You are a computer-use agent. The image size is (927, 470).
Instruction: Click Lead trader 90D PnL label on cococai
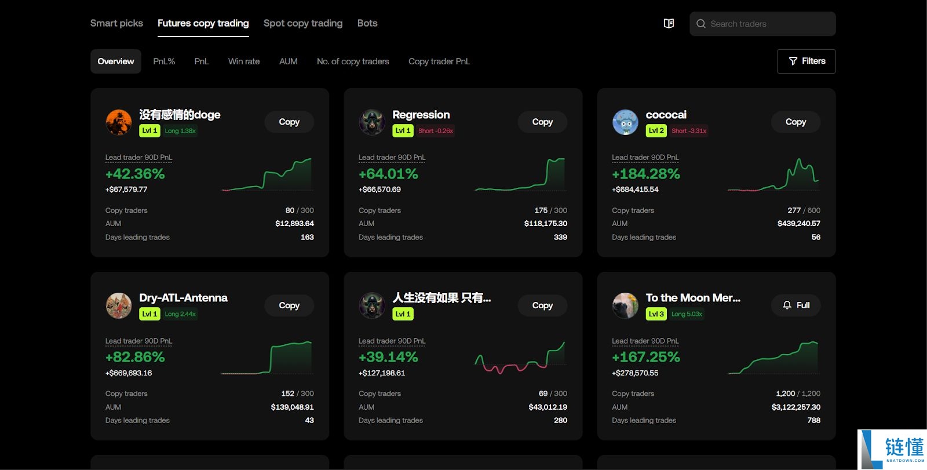pyautogui.click(x=645, y=158)
